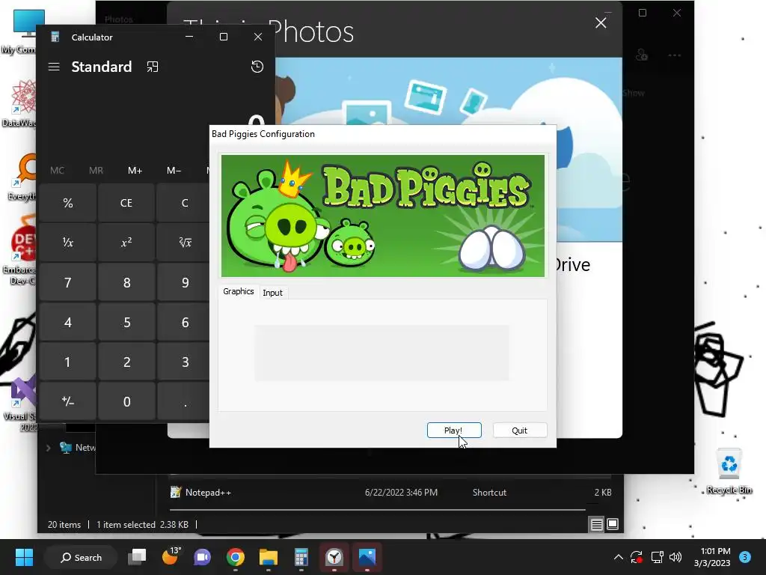The width and height of the screenshot is (766, 575).
Task: Click the File Explorer horizontal scrollbar
Action: [x=377, y=509]
